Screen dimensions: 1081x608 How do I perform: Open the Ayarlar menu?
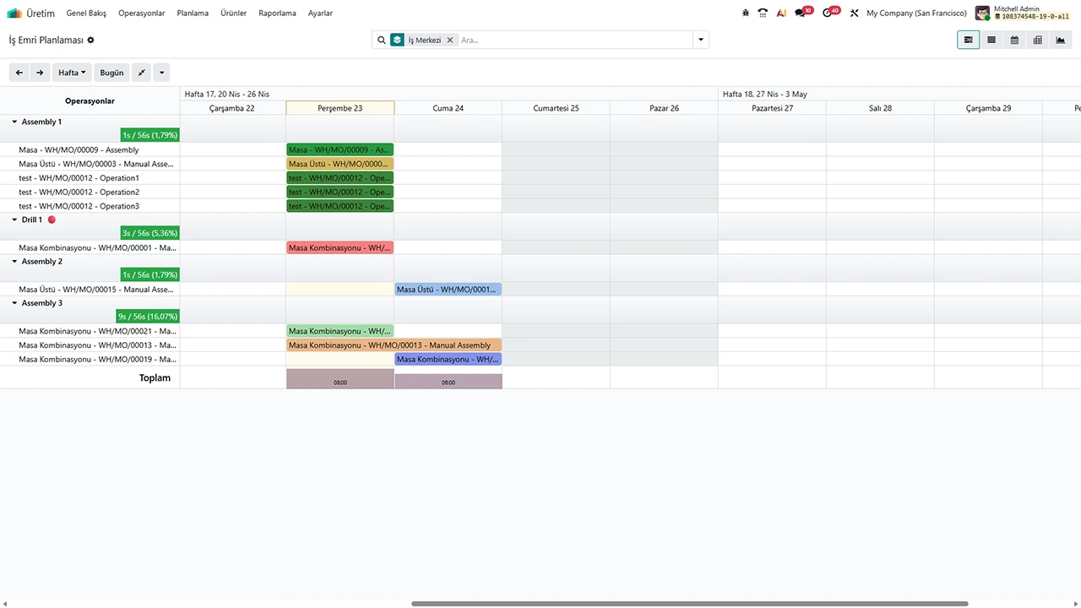tap(320, 13)
